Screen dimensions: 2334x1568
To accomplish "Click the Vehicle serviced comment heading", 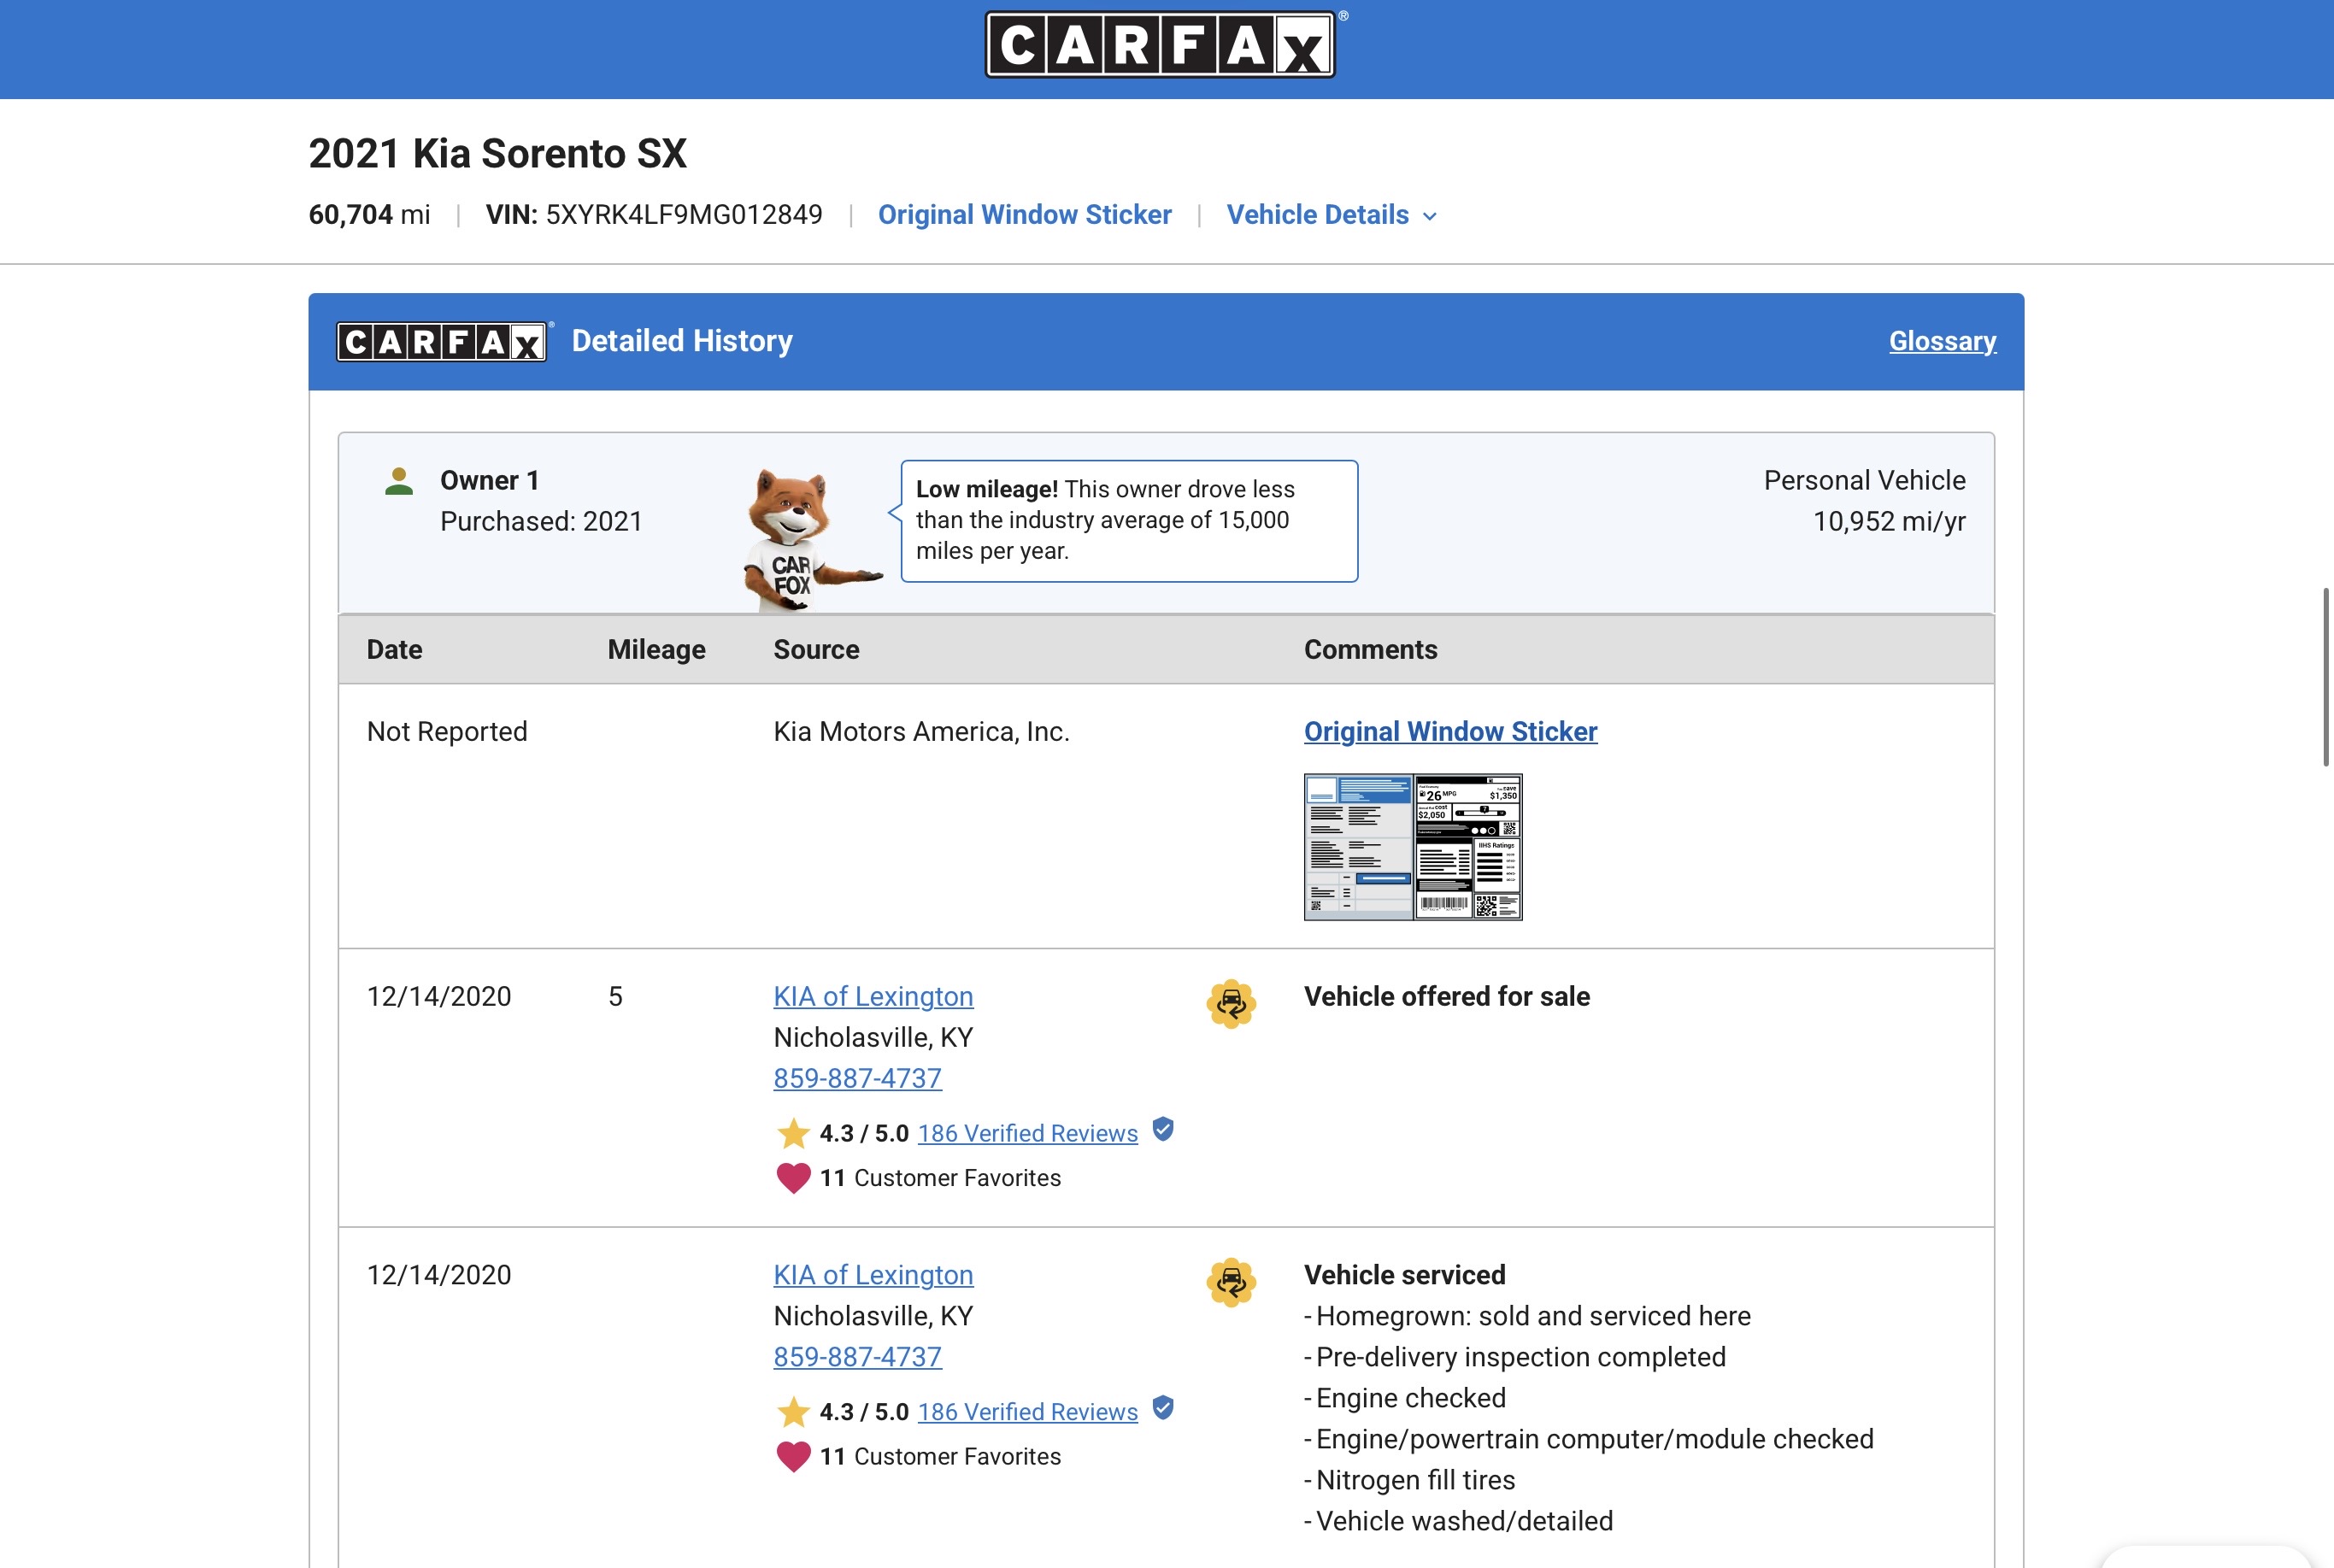I will [x=1404, y=1276].
